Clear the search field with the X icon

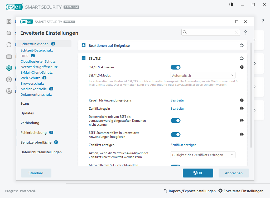pyautogui.click(x=236, y=32)
